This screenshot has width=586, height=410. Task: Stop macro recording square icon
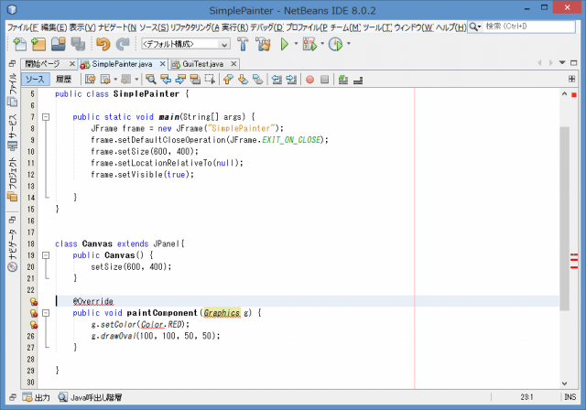click(x=324, y=79)
